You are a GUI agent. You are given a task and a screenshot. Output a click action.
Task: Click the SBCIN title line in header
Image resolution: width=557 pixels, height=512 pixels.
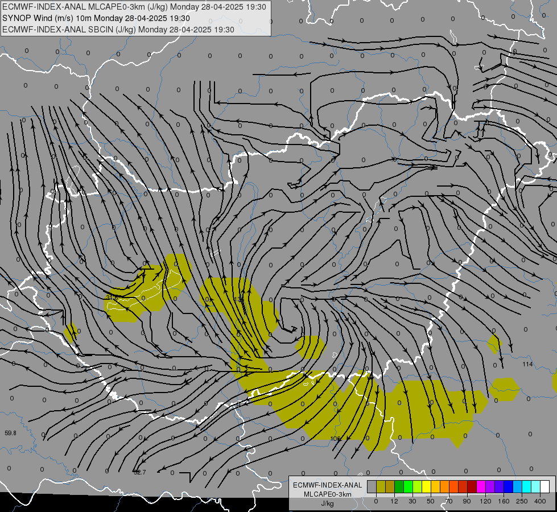[x=118, y=30]
